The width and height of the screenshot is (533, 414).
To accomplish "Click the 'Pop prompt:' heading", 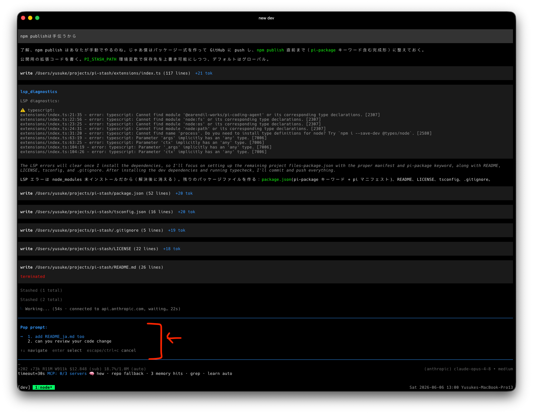I will point(34,327).
